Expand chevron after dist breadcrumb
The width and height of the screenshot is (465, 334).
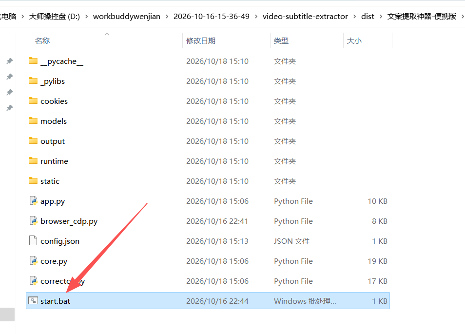[x=381, y=17]
